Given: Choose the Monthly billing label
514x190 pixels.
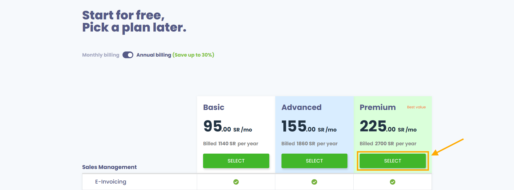Looking at the screenshot, I should [x=101, y=55].
